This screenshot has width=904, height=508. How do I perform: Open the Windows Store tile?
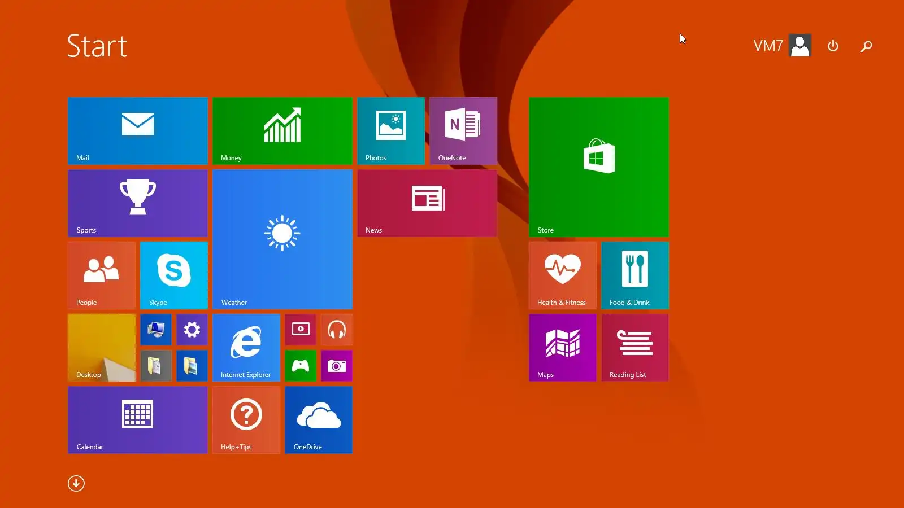(x=599, y=167)
